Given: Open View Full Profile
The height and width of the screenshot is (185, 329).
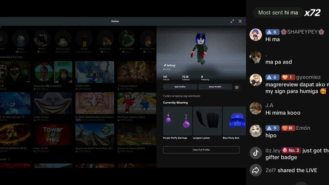Looking at the screenshot, I should pos(201,150).
